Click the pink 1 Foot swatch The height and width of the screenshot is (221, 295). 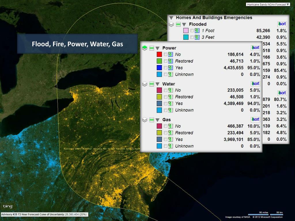click(186, 31)
